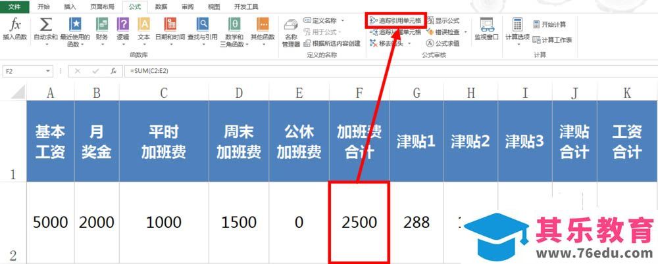Click 追踪引用单元格 Trace Precedents

[395, 20]
